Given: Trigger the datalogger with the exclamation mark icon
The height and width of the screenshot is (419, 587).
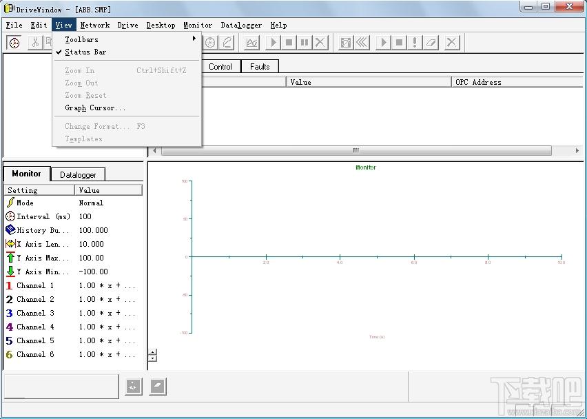Looking at the screenshot, I should point(415,43).
